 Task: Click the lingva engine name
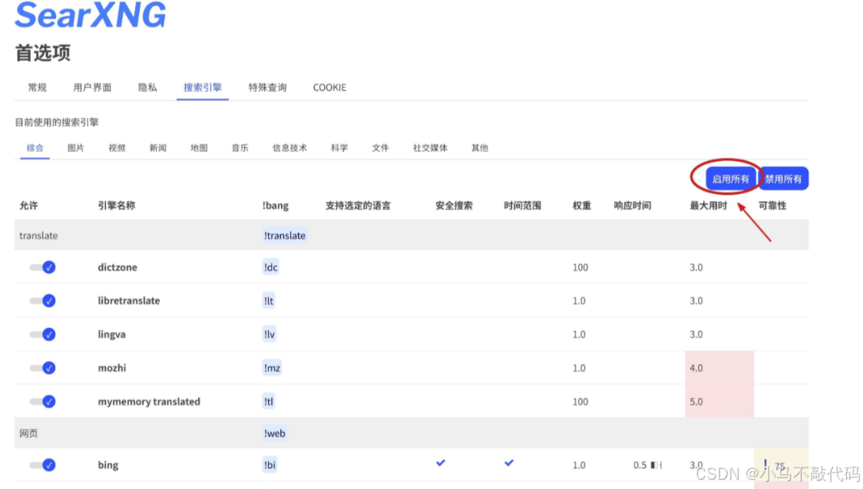pyautogui.click(x=112, y=335)
